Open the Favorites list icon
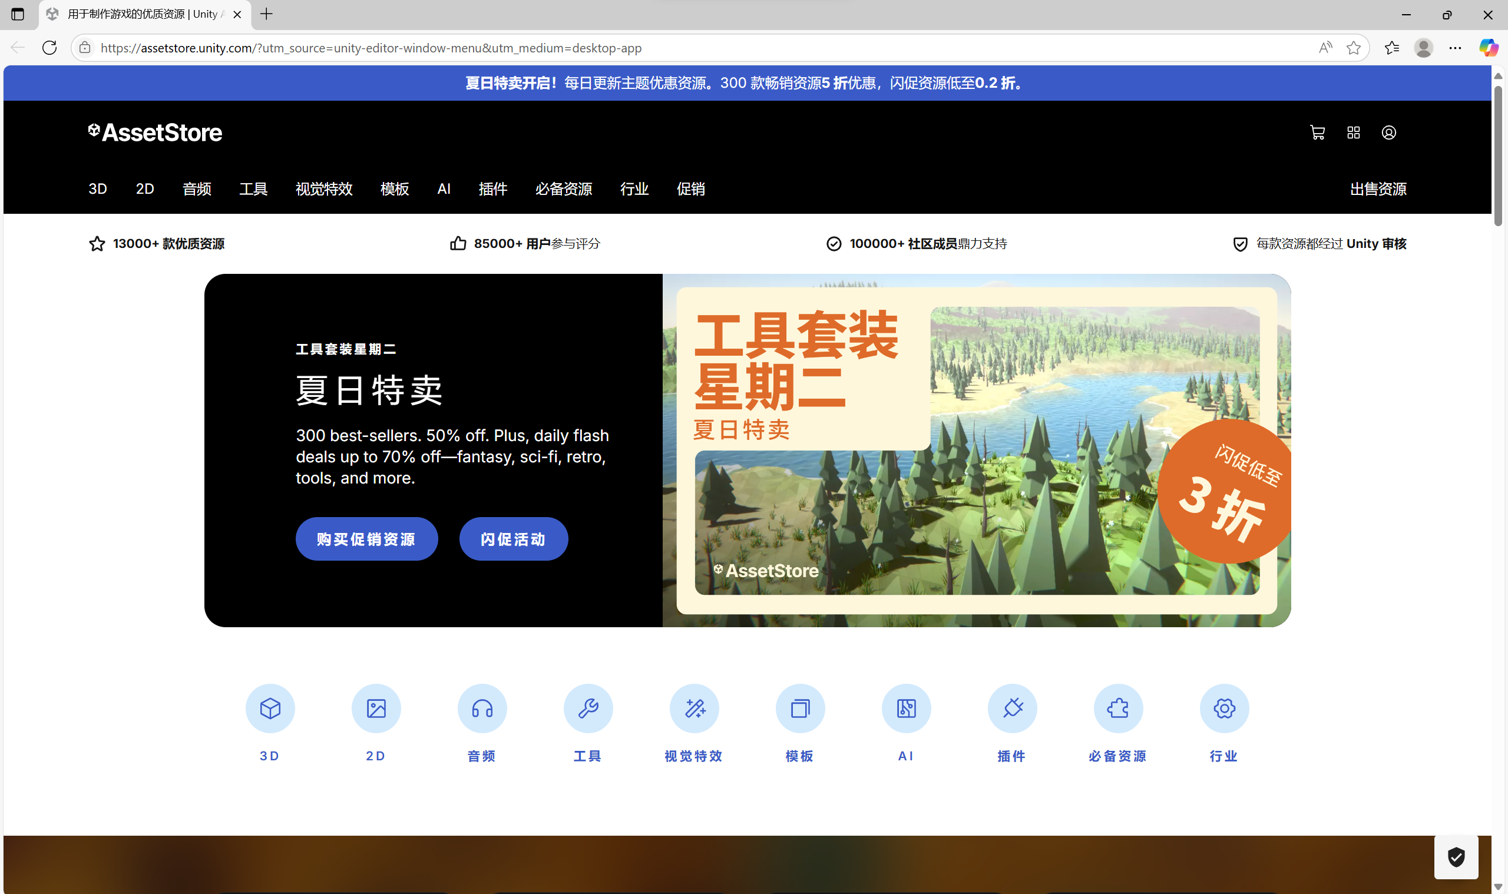Screen dimensions: 1508x894 click(1392, 48)
